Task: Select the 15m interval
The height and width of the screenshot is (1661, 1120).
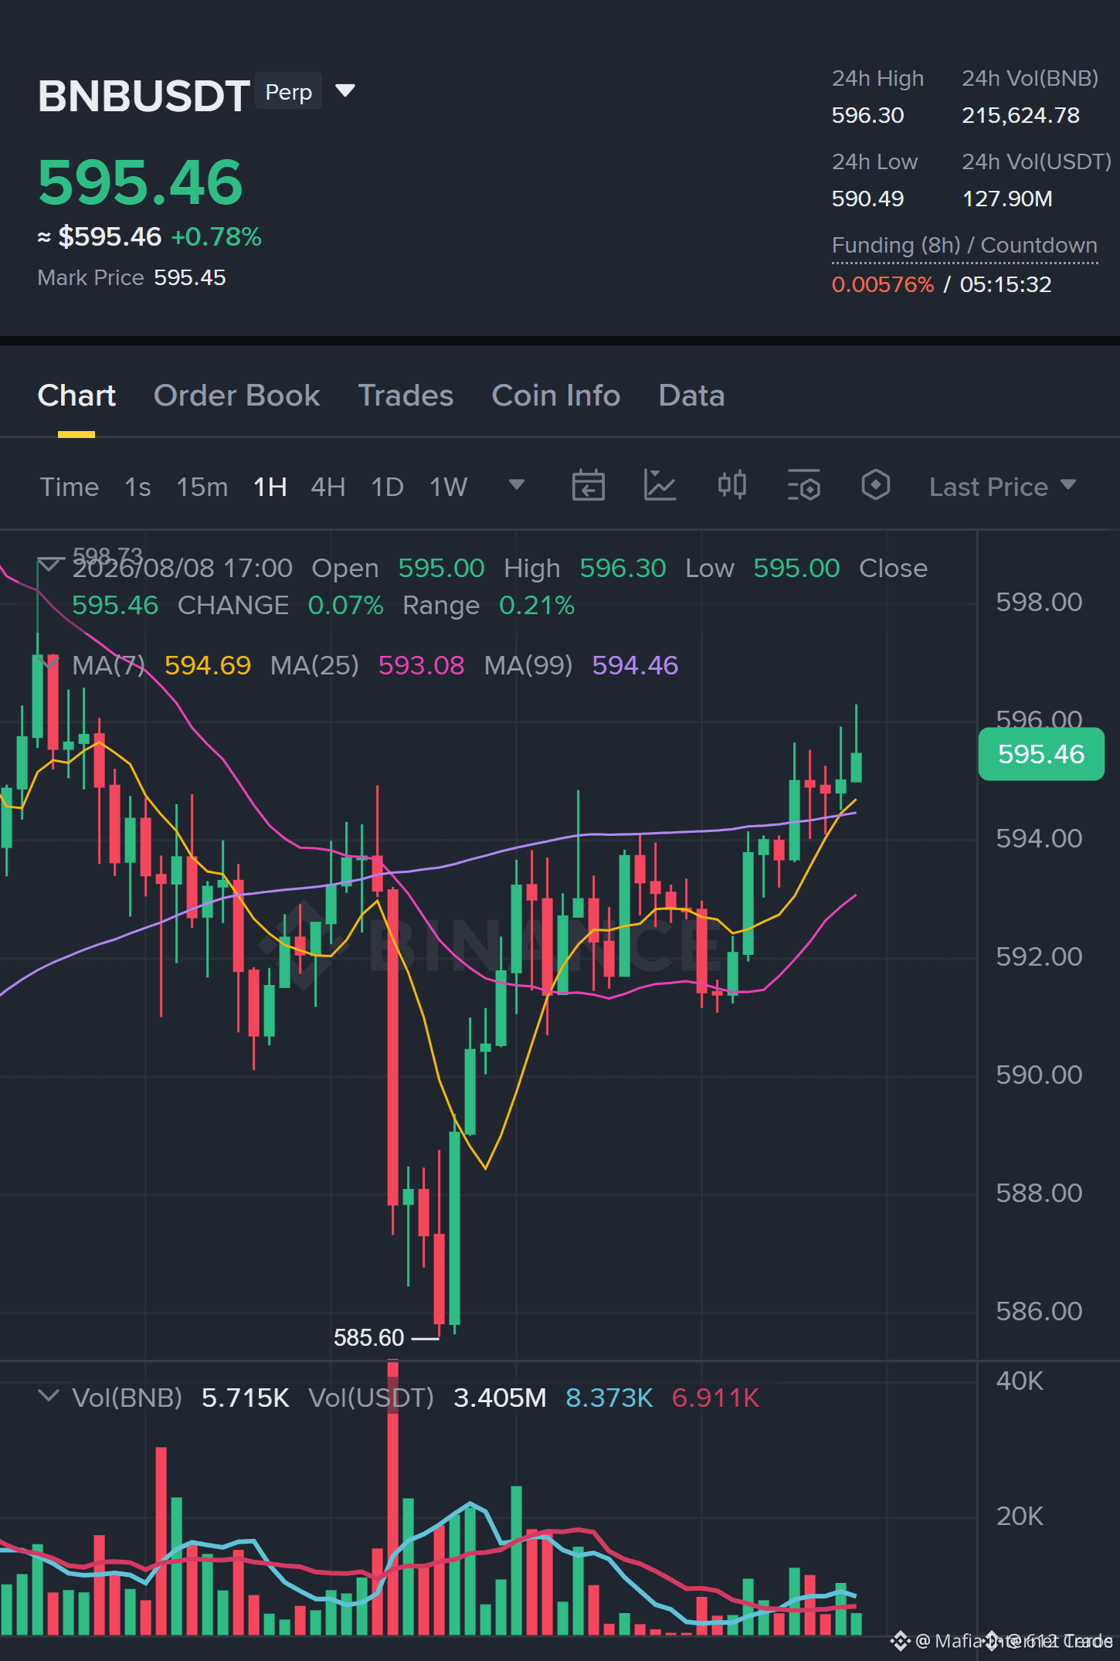Action: (x=202, y=487)
